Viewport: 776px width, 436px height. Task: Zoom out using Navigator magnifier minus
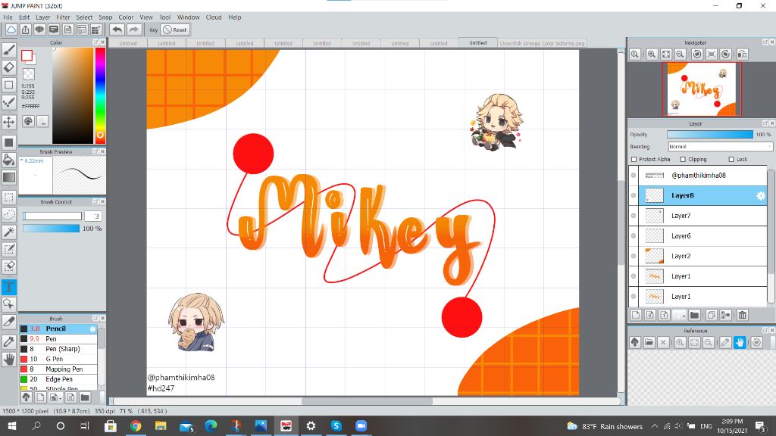(x=681, y=54)
